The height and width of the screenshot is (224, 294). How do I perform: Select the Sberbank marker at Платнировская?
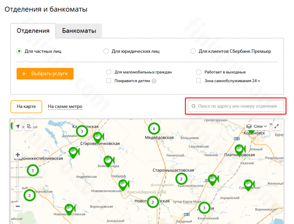click(x=240, y=150)
